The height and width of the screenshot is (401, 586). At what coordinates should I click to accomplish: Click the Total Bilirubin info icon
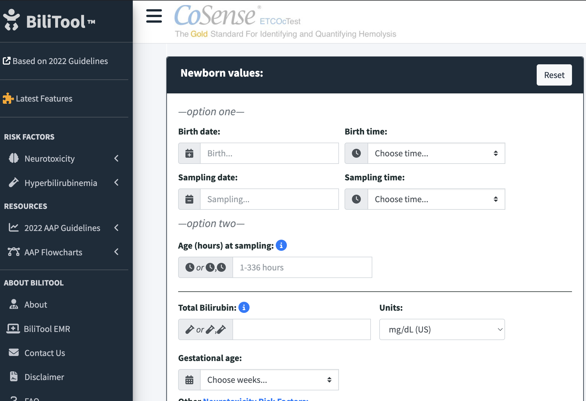pos(244,307)
